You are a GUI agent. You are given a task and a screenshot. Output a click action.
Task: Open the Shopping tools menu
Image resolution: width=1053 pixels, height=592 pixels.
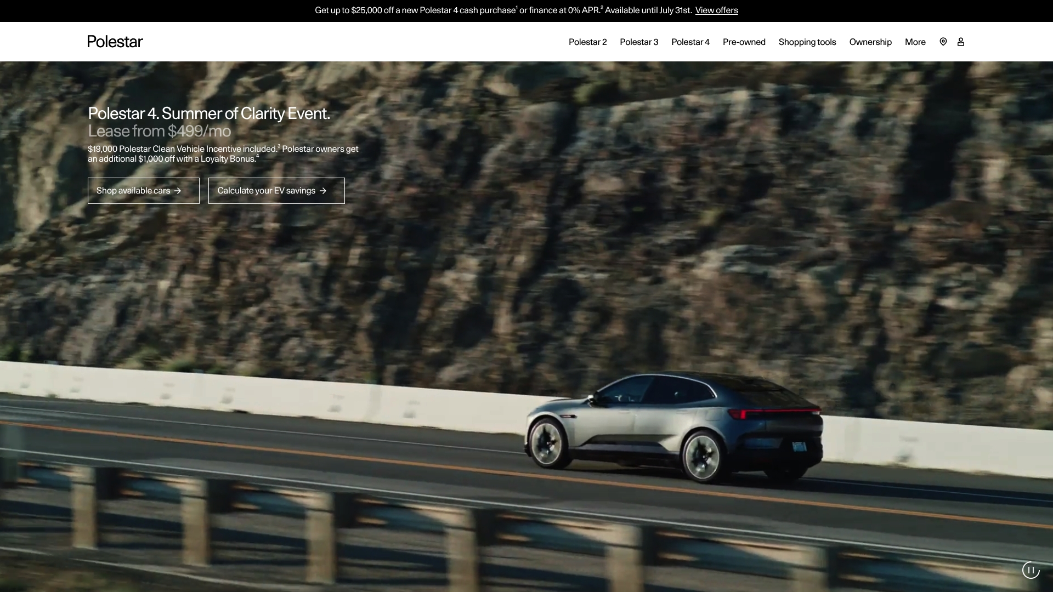807,42
